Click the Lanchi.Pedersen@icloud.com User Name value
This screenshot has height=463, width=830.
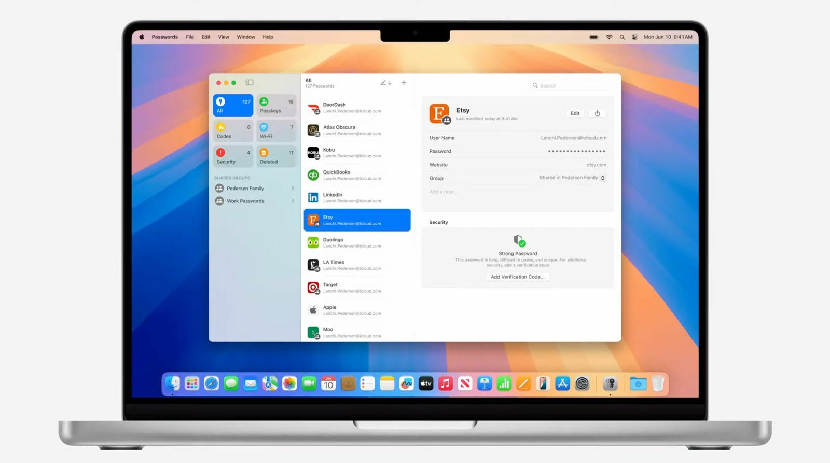coord(573,138)
